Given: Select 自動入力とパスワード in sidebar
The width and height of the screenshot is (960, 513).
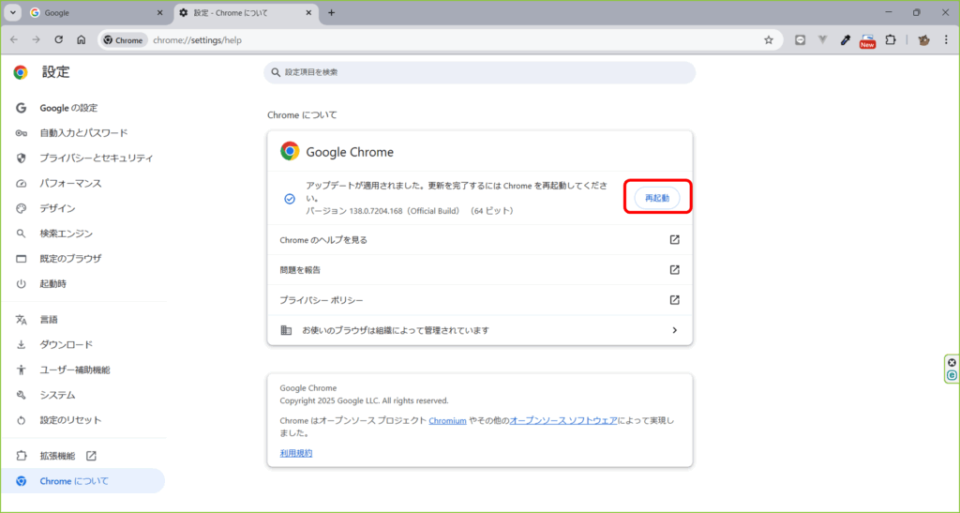Looking at the screenshot, I should tap(83, 133).
